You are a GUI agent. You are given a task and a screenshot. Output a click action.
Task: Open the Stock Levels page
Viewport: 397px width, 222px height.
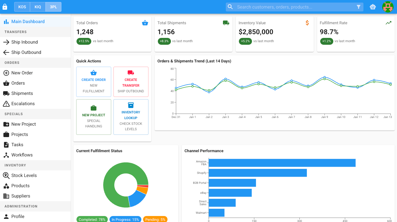tap(35, 176)
